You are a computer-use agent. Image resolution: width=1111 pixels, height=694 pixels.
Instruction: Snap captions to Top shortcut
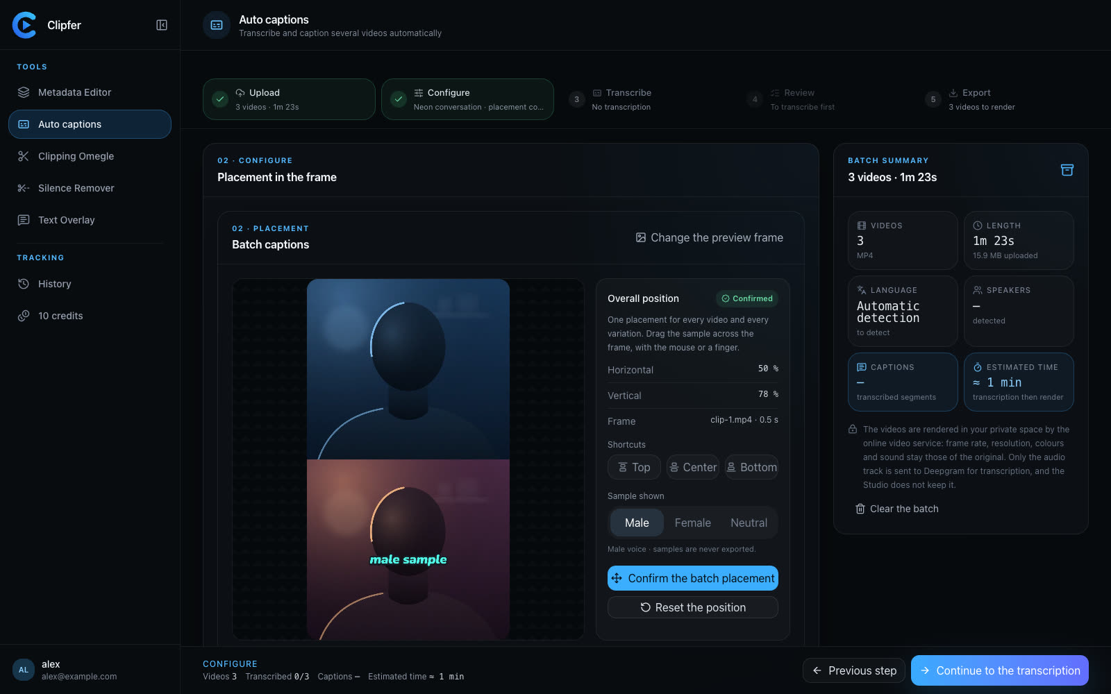point(635,467)
